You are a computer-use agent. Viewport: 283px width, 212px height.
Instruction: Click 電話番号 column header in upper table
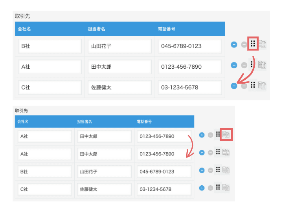pyautogui.click(x=167, y=29)
